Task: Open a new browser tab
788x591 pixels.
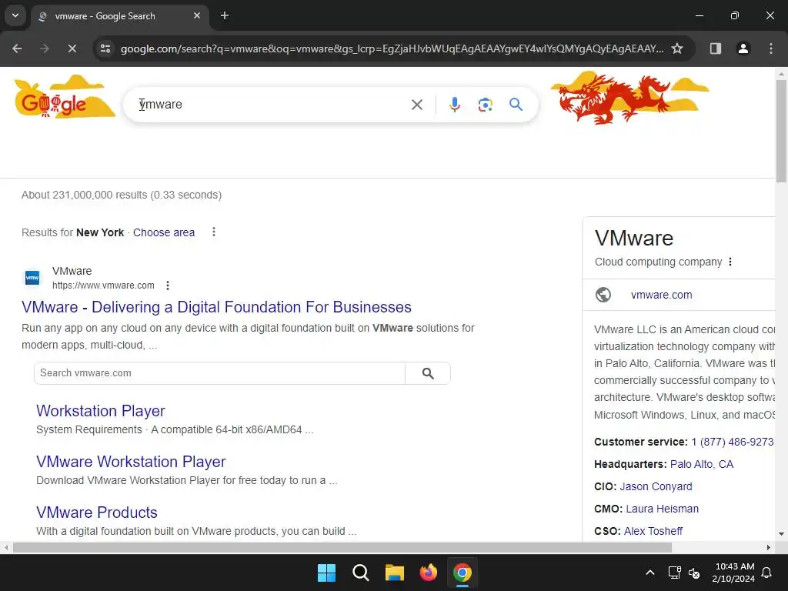Action: pos(225,15)
